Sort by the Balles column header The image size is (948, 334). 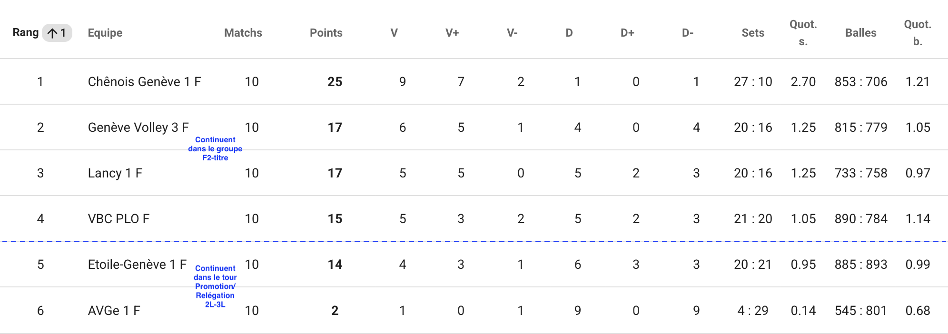pos(861,33)
